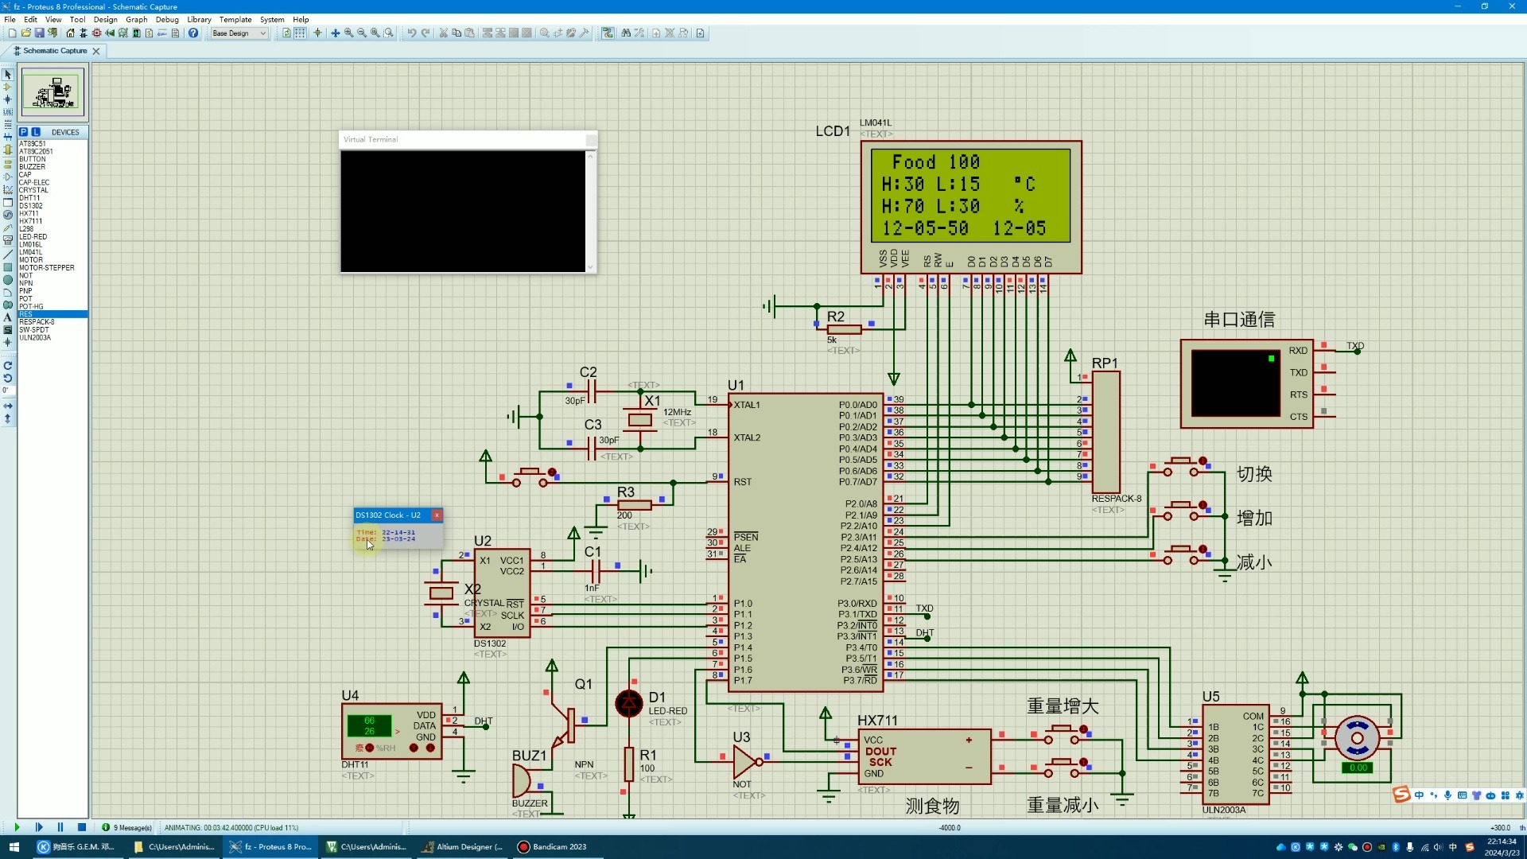The width and height of the screenshot is (1527, 859).
Task: Select the Selection Mode arrow tool
Action: (x=8, y=74)
